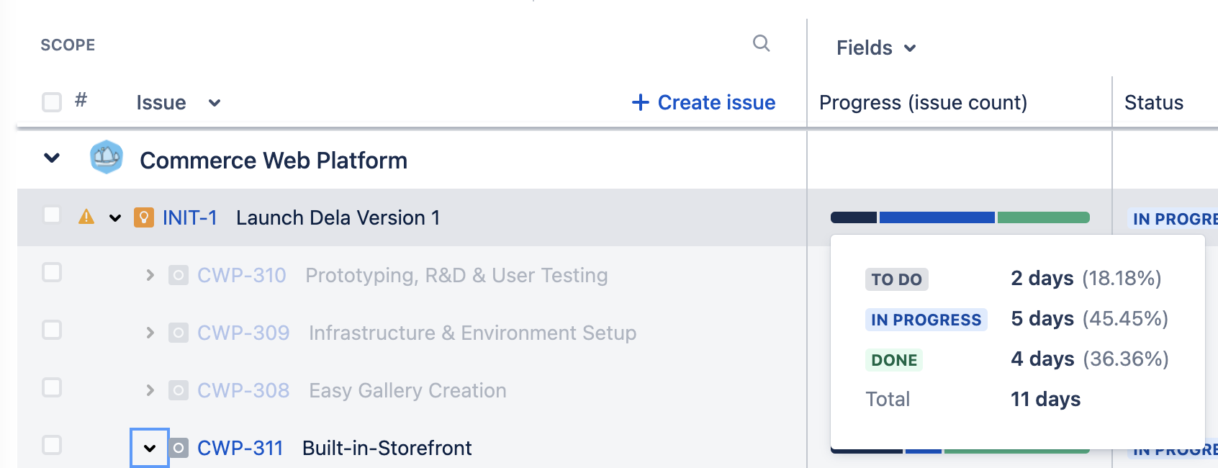The width and height of the screenshot is (1218, 468).
Task: Click the 'Built-in-Storefront' issue title
Action: pyautogui.click(x=387, y=448)
